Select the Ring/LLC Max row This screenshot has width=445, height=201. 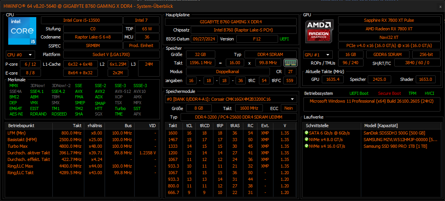83,166
